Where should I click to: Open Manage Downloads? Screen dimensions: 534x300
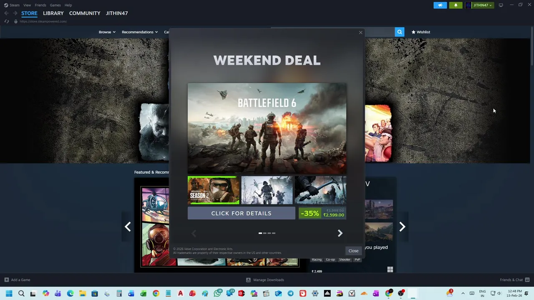[x=265, y=280]
